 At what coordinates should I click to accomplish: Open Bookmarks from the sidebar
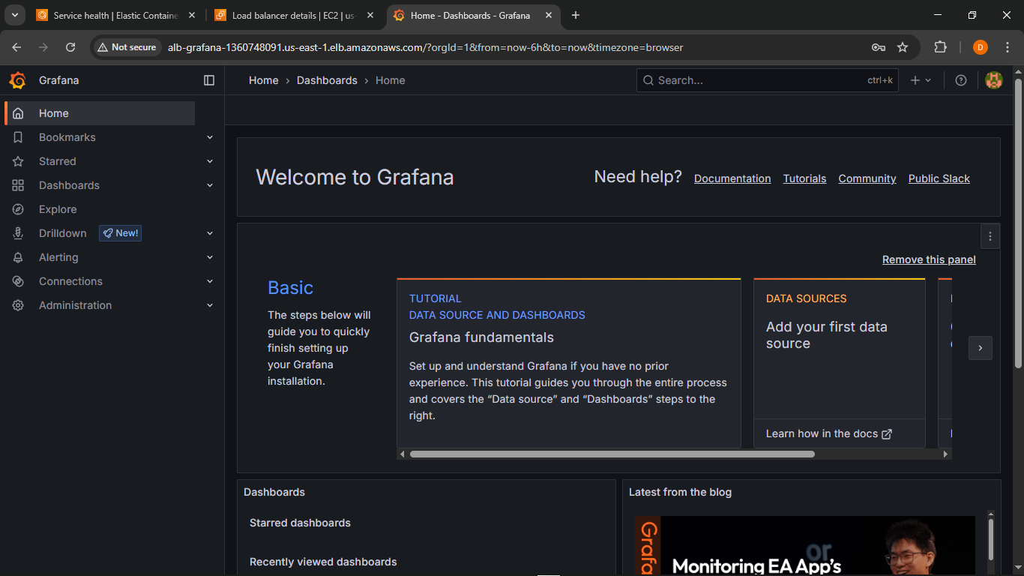click(67, 136)
